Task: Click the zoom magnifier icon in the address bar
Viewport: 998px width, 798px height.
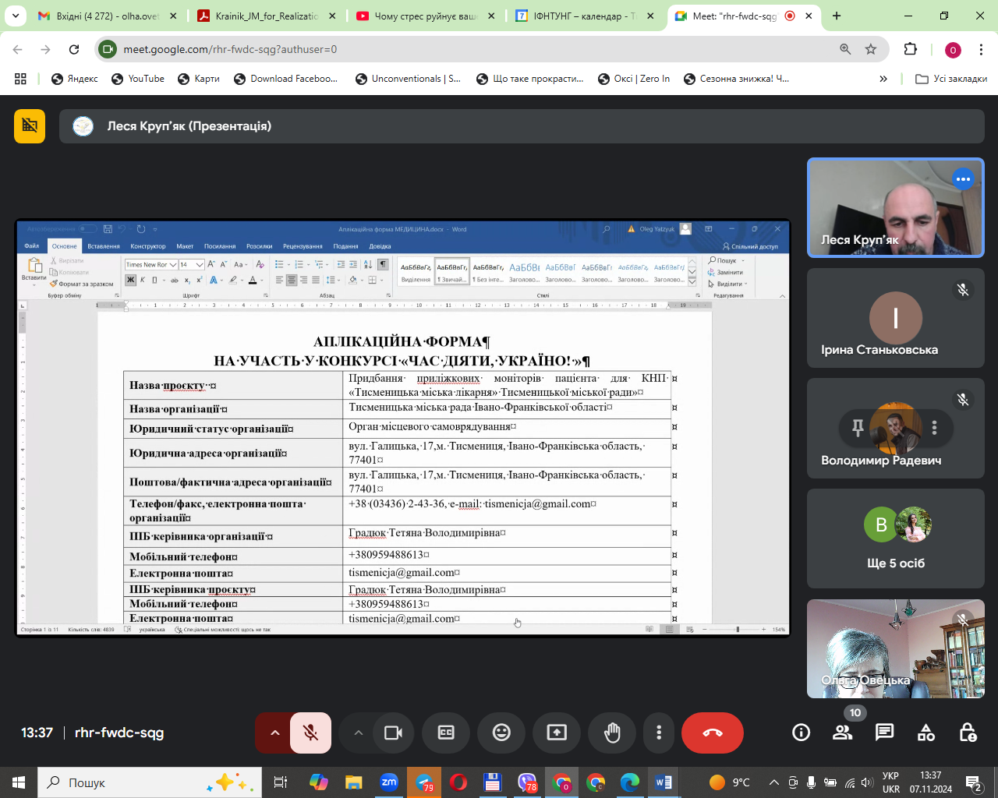Action: [x=845, y=49]
